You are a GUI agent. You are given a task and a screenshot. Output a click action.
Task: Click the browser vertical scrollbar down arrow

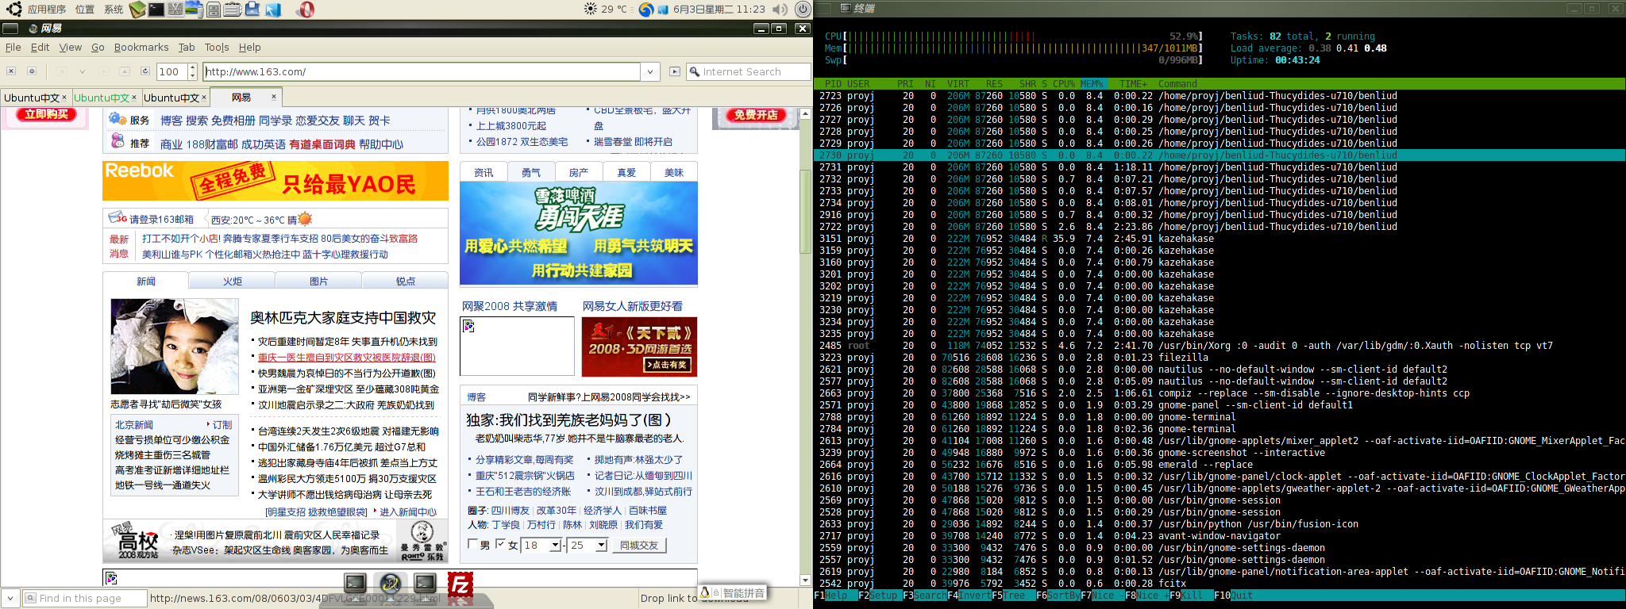[x=806, y=580]
